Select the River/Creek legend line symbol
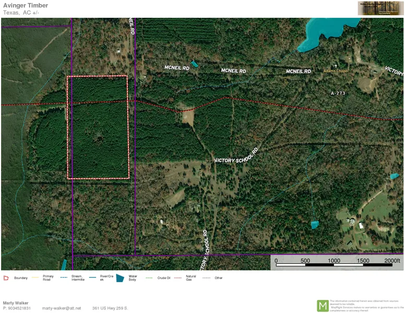The image size is (405, 313). (x=93, y=277)
